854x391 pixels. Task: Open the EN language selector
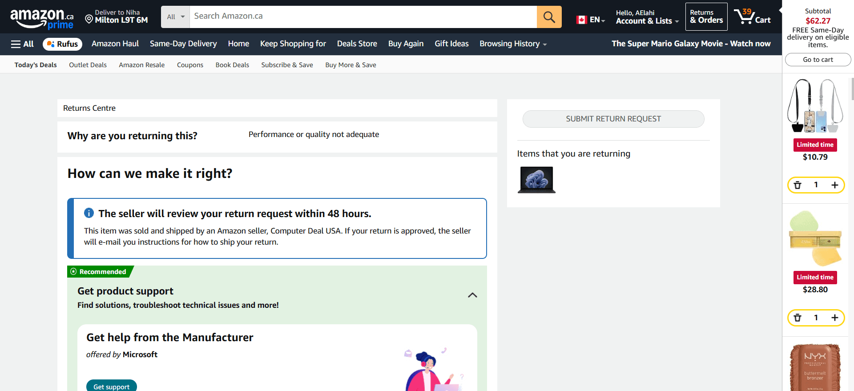(x=591, y=20)
